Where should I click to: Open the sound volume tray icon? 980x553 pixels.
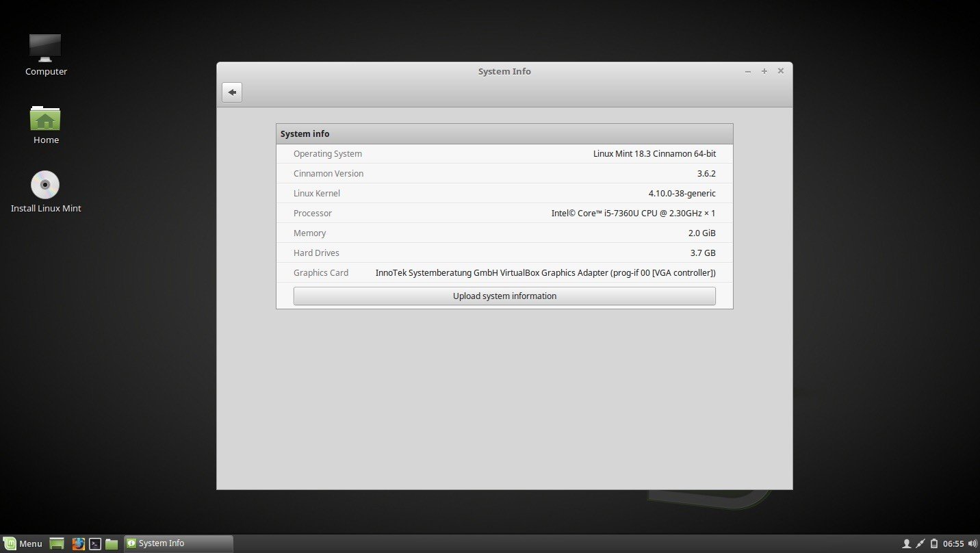(972, 544)
